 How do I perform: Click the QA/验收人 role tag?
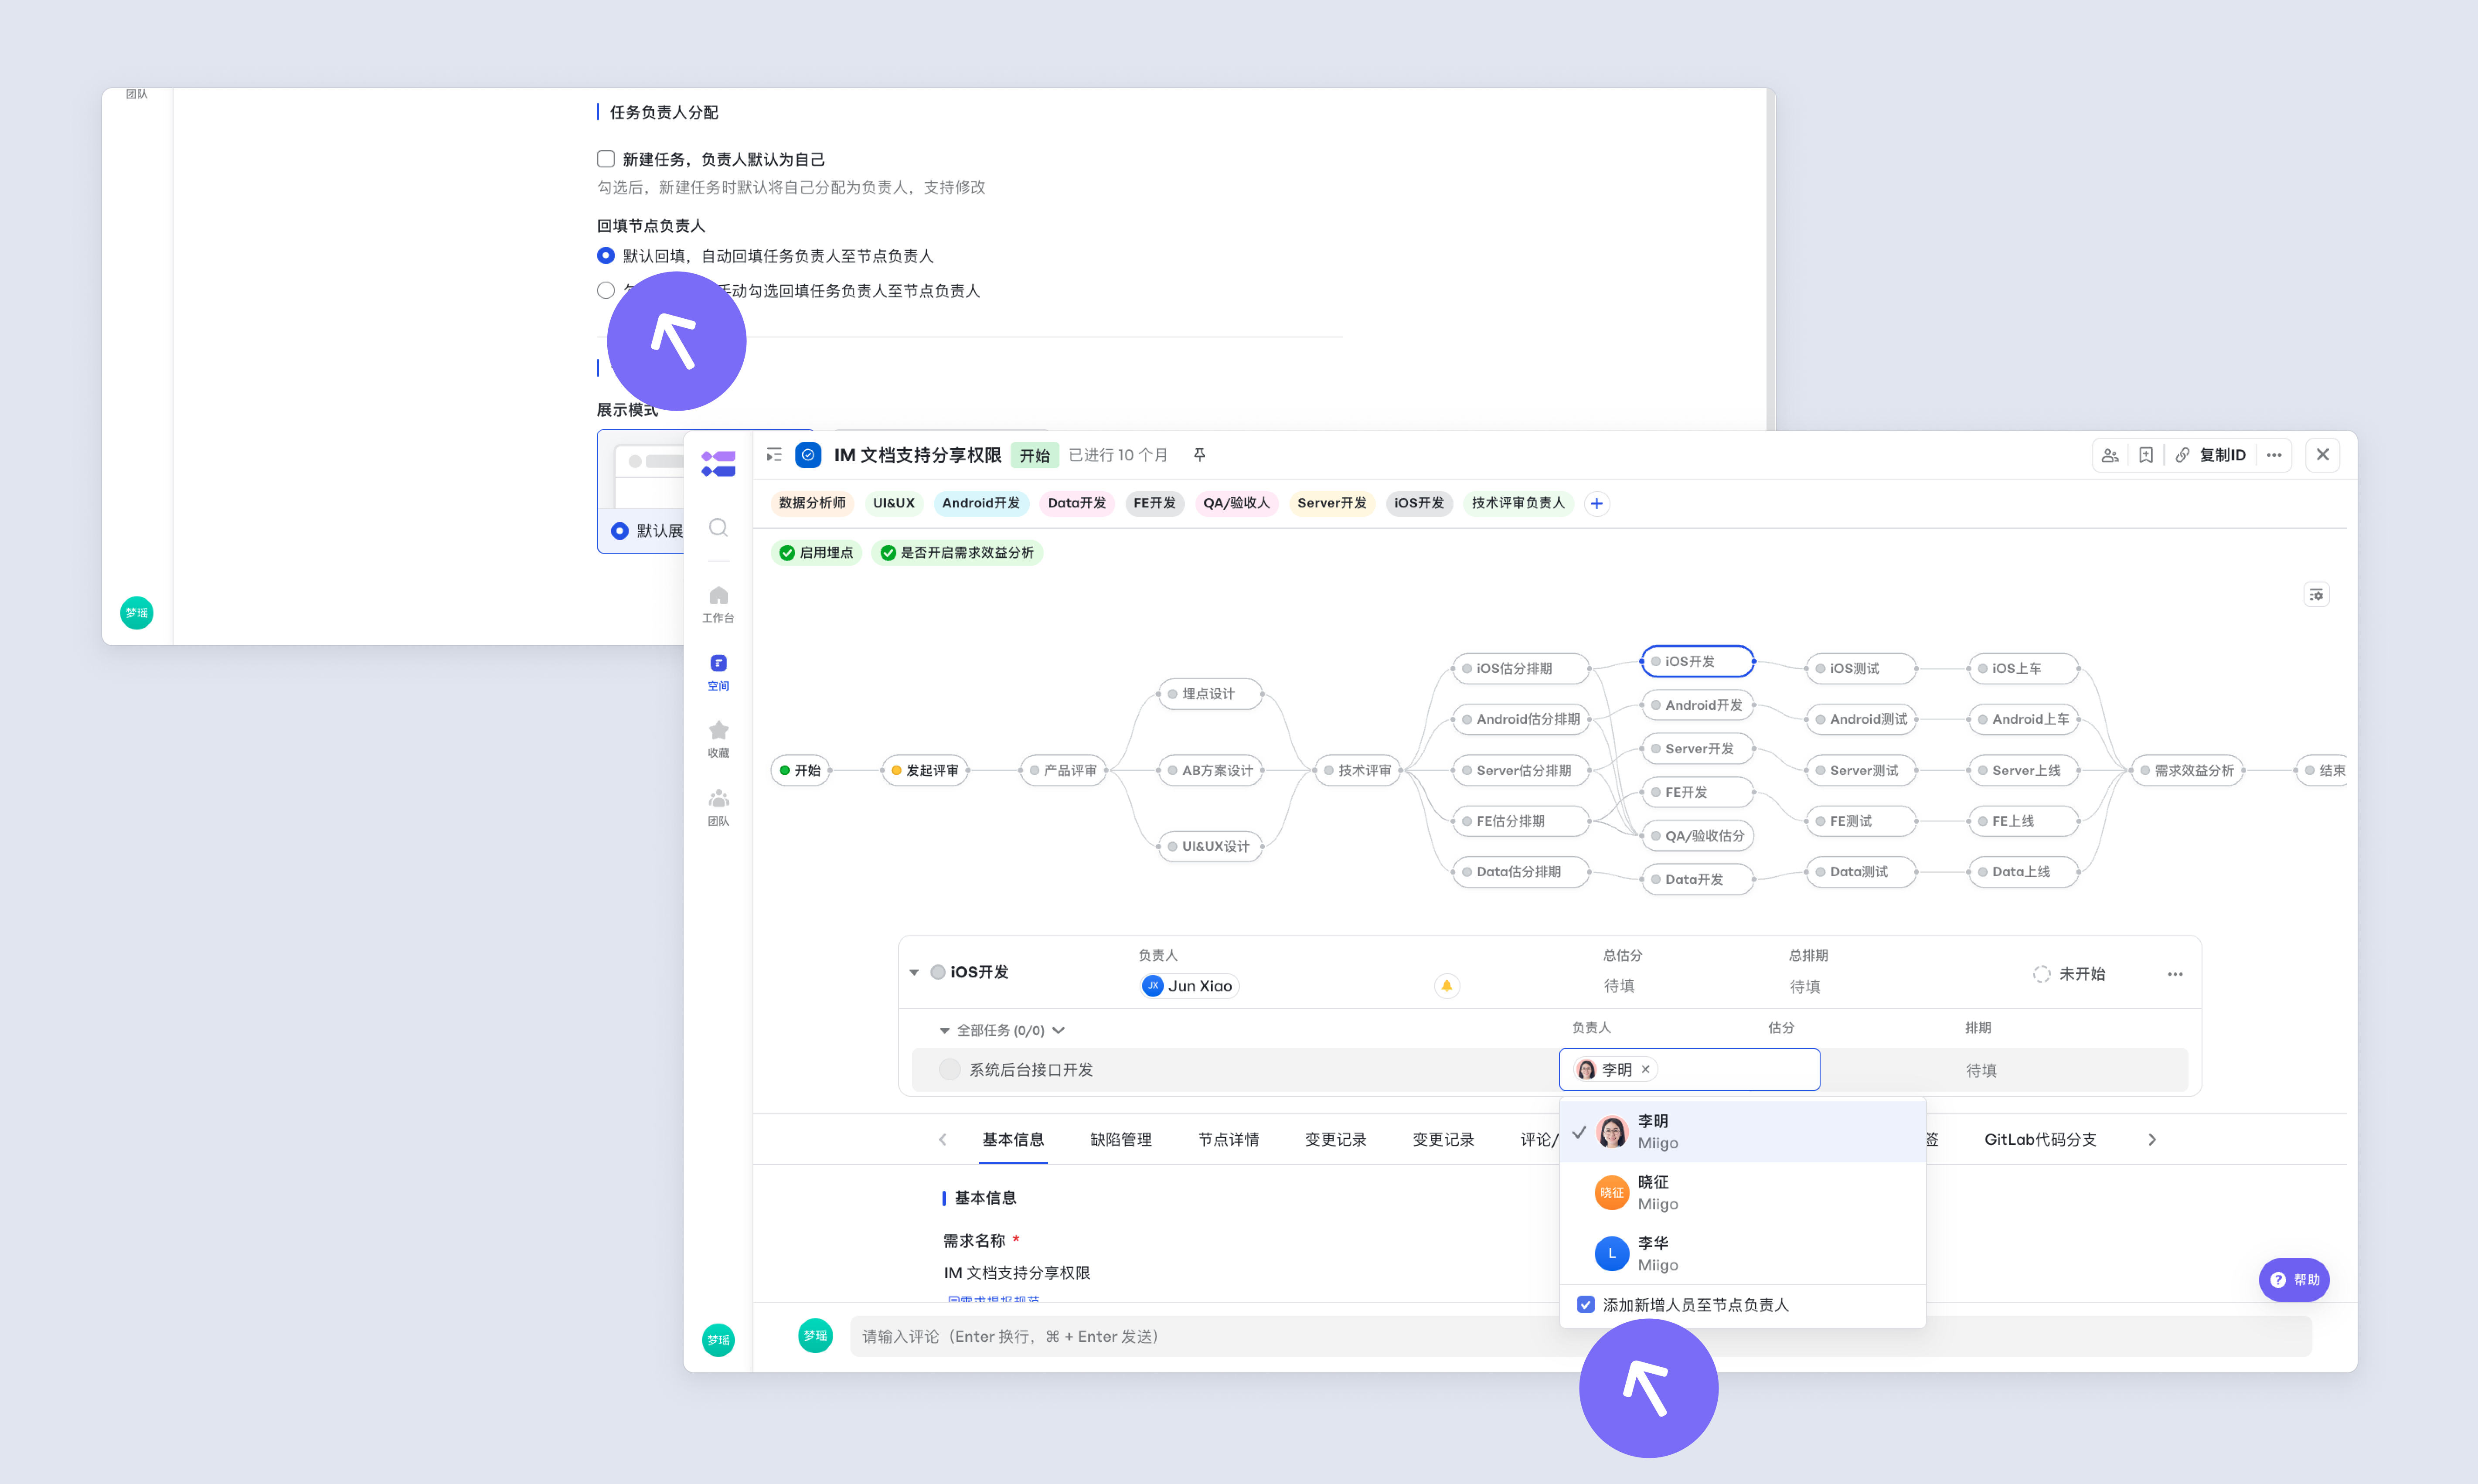(1236, 503)
